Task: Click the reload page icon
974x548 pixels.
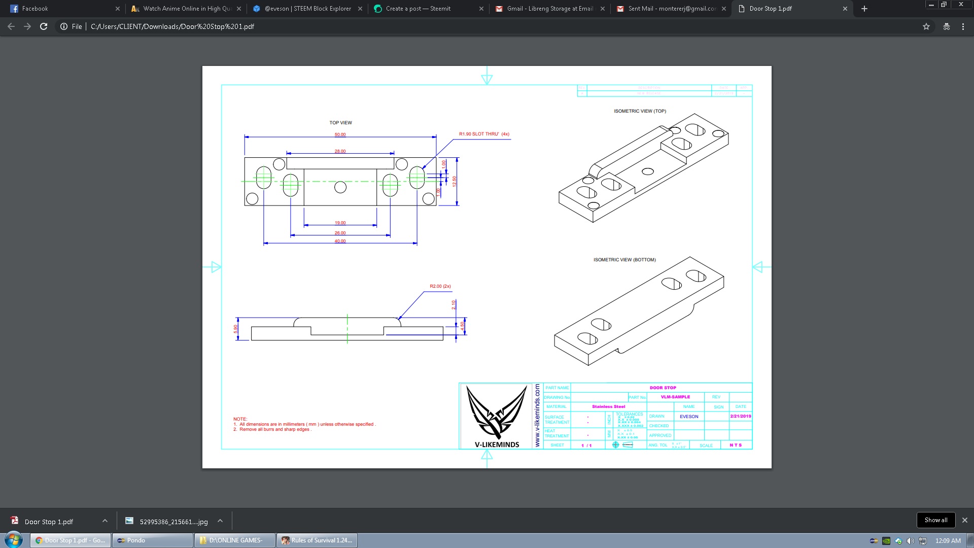Action: pos(44,26)
